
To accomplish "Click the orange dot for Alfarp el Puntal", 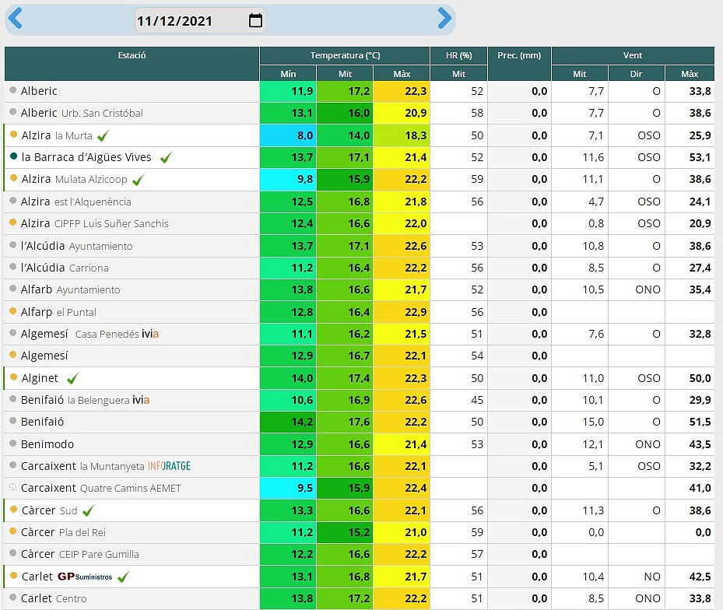I will [x=13, y=311].
